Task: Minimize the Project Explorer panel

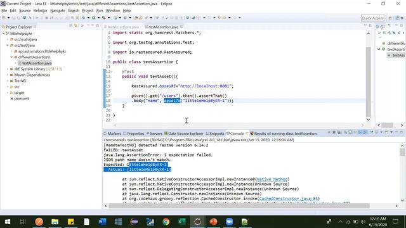Action: [x=93, y=25]
